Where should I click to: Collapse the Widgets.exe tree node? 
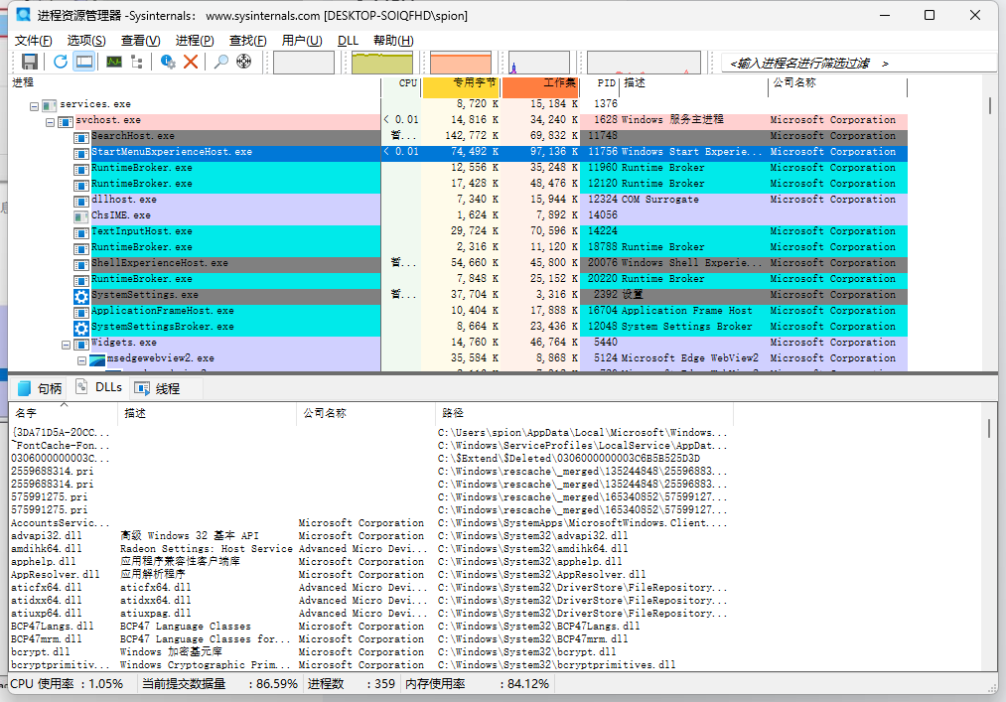click(x=67, y=346)
